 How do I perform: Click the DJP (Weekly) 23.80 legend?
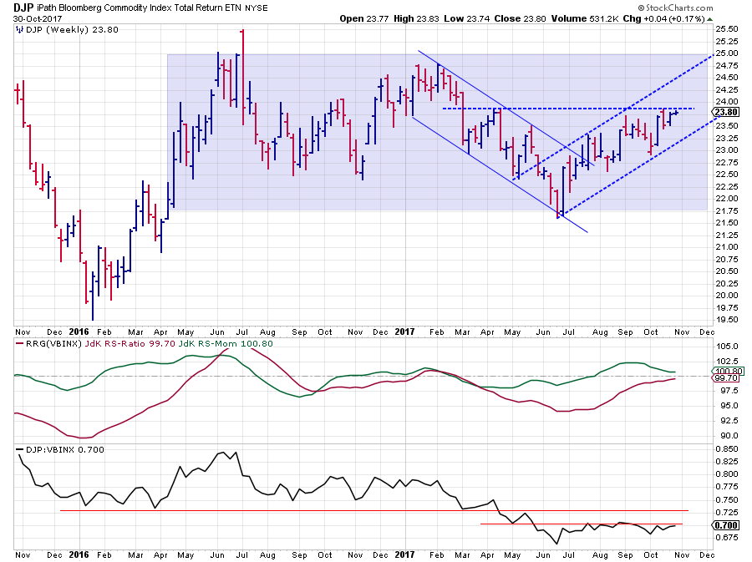72,30
